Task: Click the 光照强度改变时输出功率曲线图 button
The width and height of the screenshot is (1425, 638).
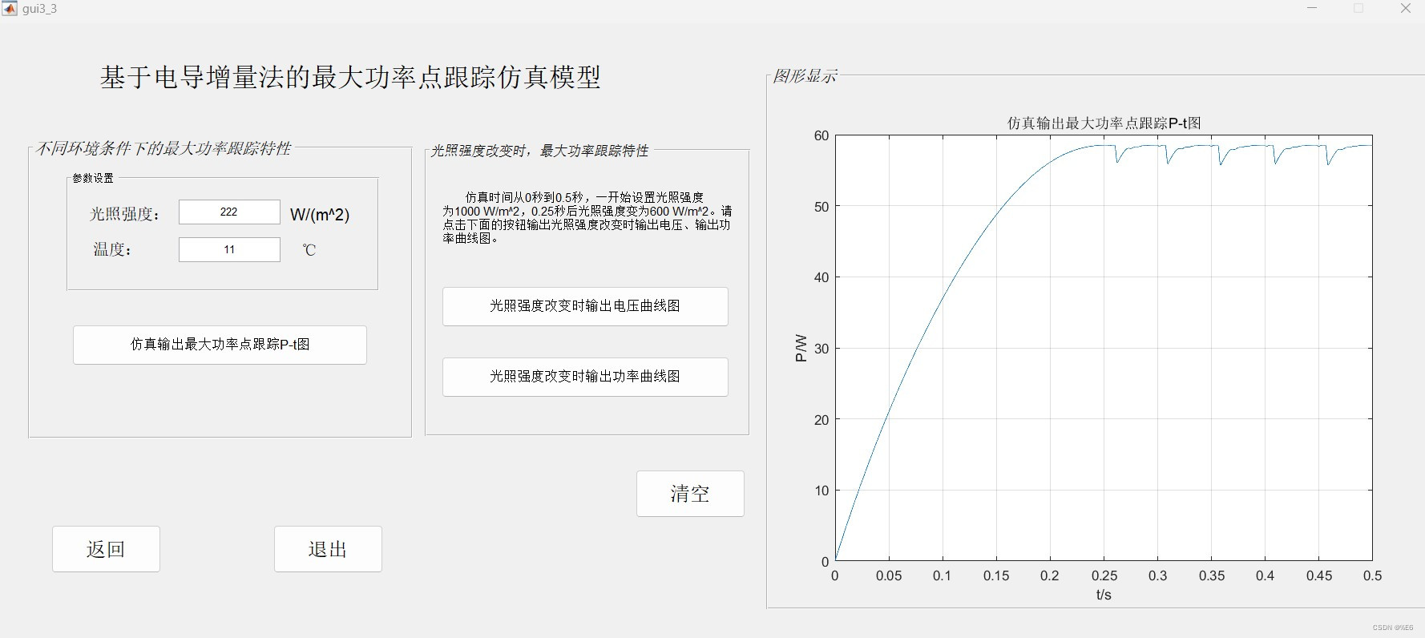Action: 585,377
